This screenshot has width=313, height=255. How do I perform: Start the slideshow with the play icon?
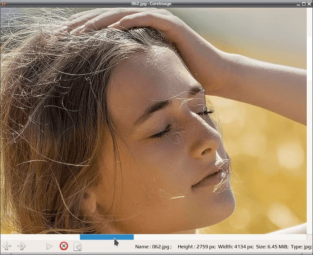point(49,246)
